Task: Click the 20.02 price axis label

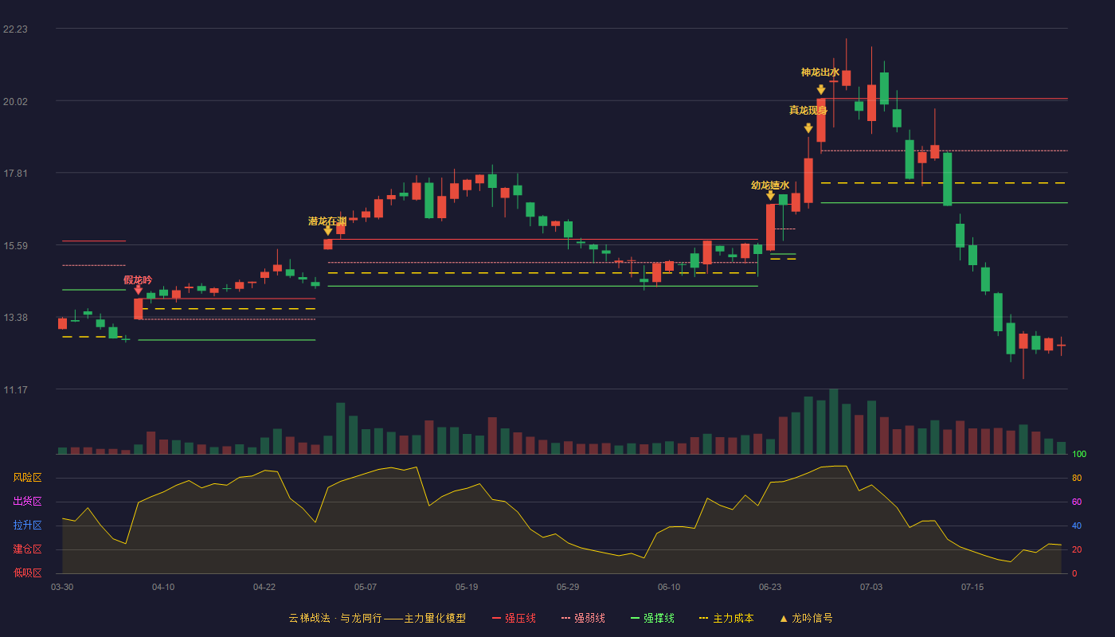Action: (x=15, y=101)
